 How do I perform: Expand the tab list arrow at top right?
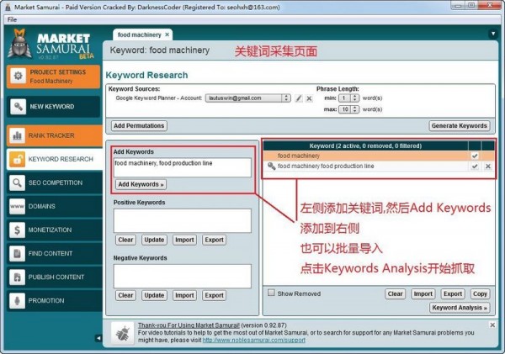492,34
